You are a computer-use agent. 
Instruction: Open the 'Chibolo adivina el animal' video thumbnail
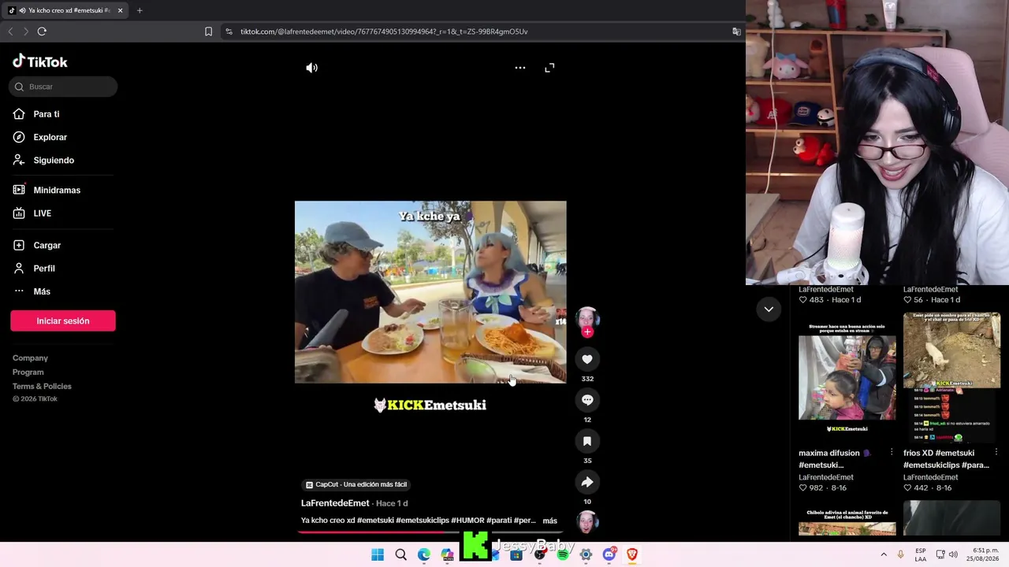(847, 517)
